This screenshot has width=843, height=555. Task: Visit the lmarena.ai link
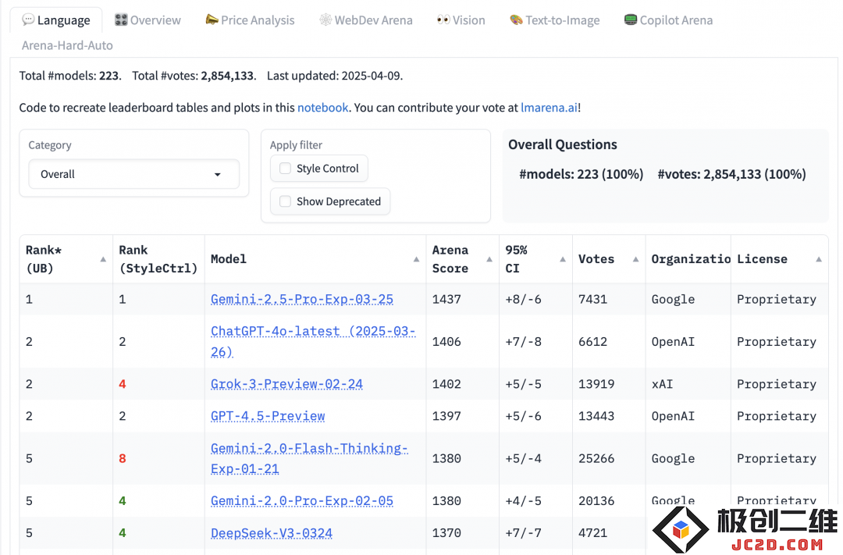tap(549, 108)
